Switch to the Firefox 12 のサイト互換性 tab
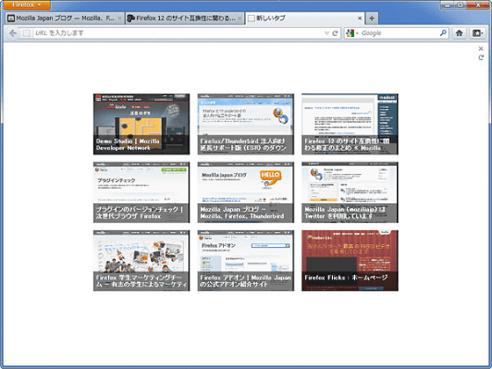 [x=184, y=18]
